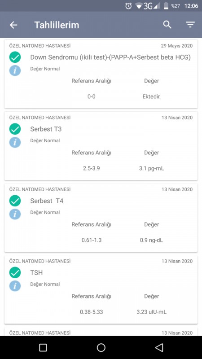Tap green checkmark beside TSH

(15, 272)
